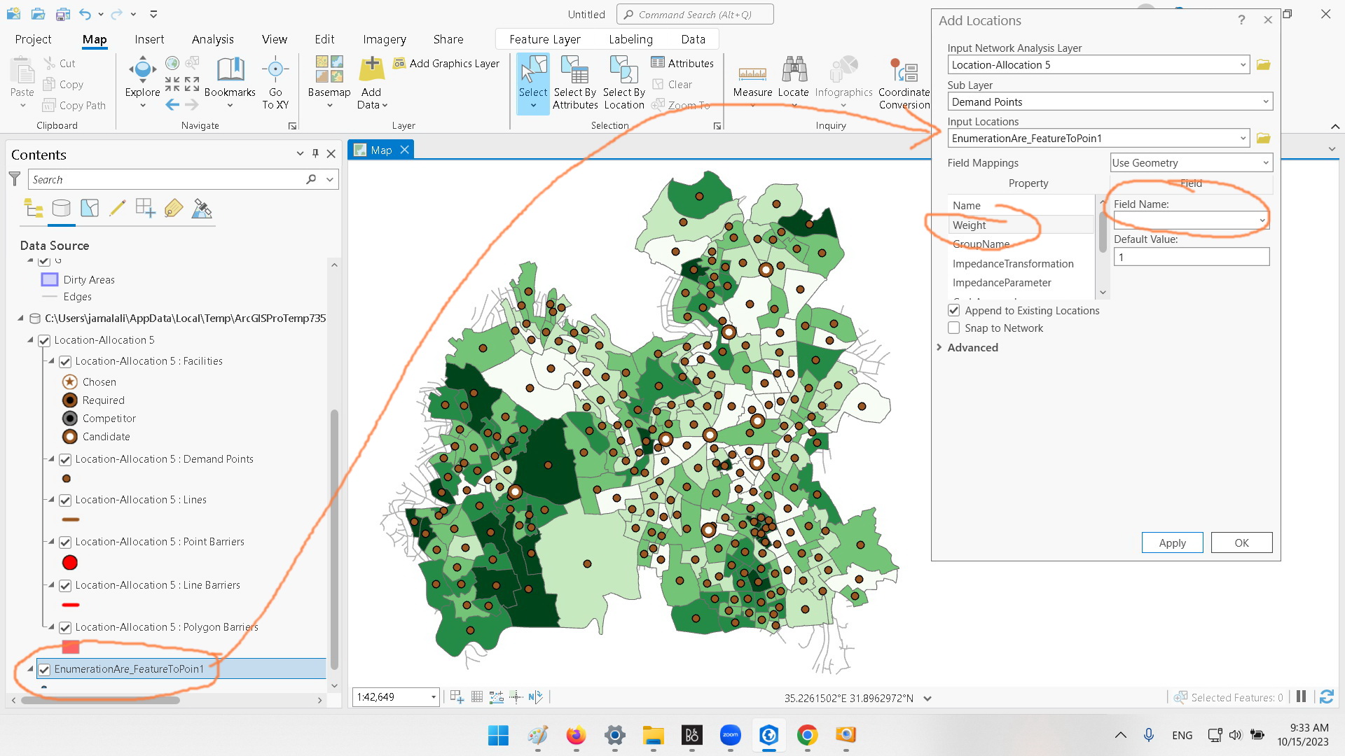This screenshot has height=756, width=1345.
Task: Switch to the Labeling ribbon tab
Action: coord(630,39)
